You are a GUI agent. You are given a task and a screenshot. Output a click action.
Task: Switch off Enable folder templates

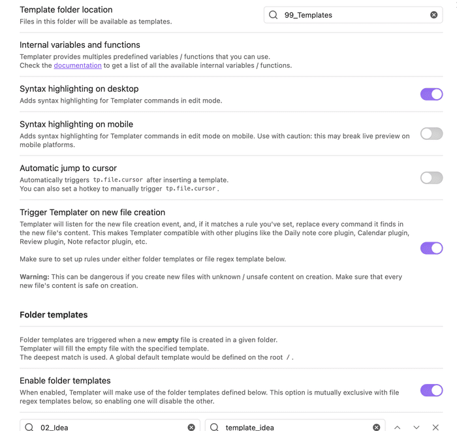pyautogui.click(x=432, y=391)
